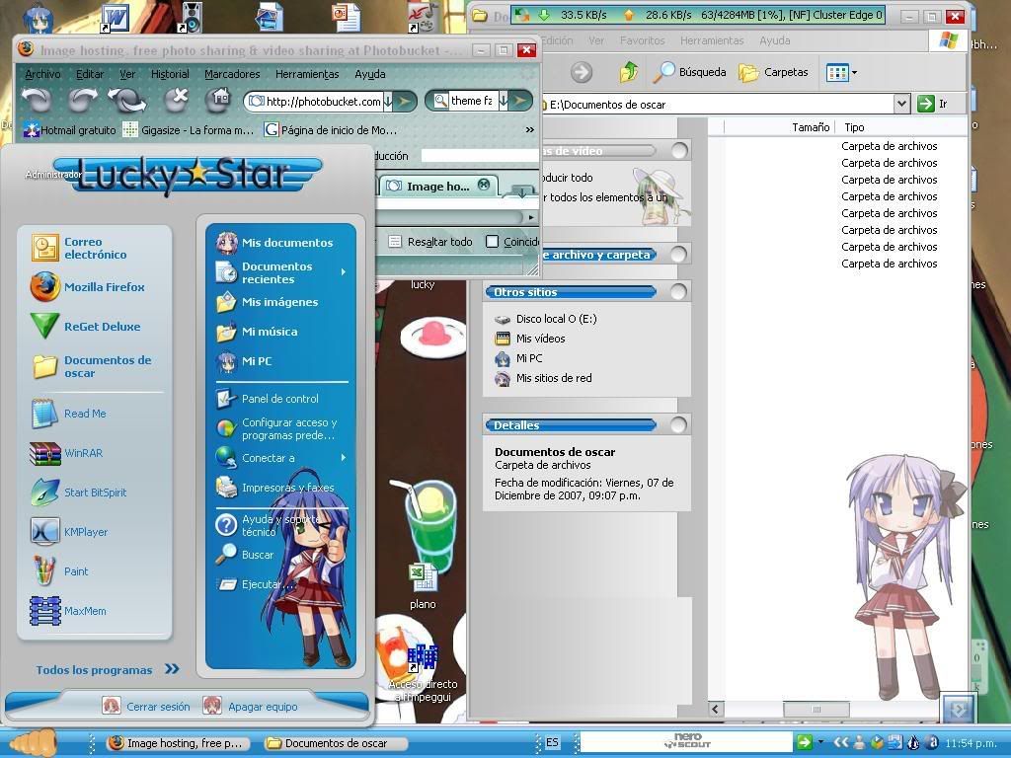Collapse Detalles panel
Viewport: 1011px width, 758px height.
pos(677,424)
